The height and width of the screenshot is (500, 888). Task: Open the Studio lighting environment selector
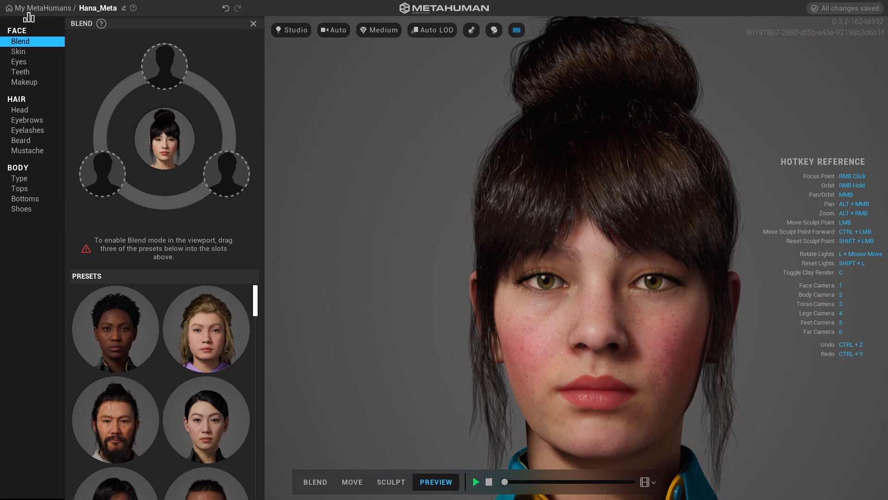291,30
